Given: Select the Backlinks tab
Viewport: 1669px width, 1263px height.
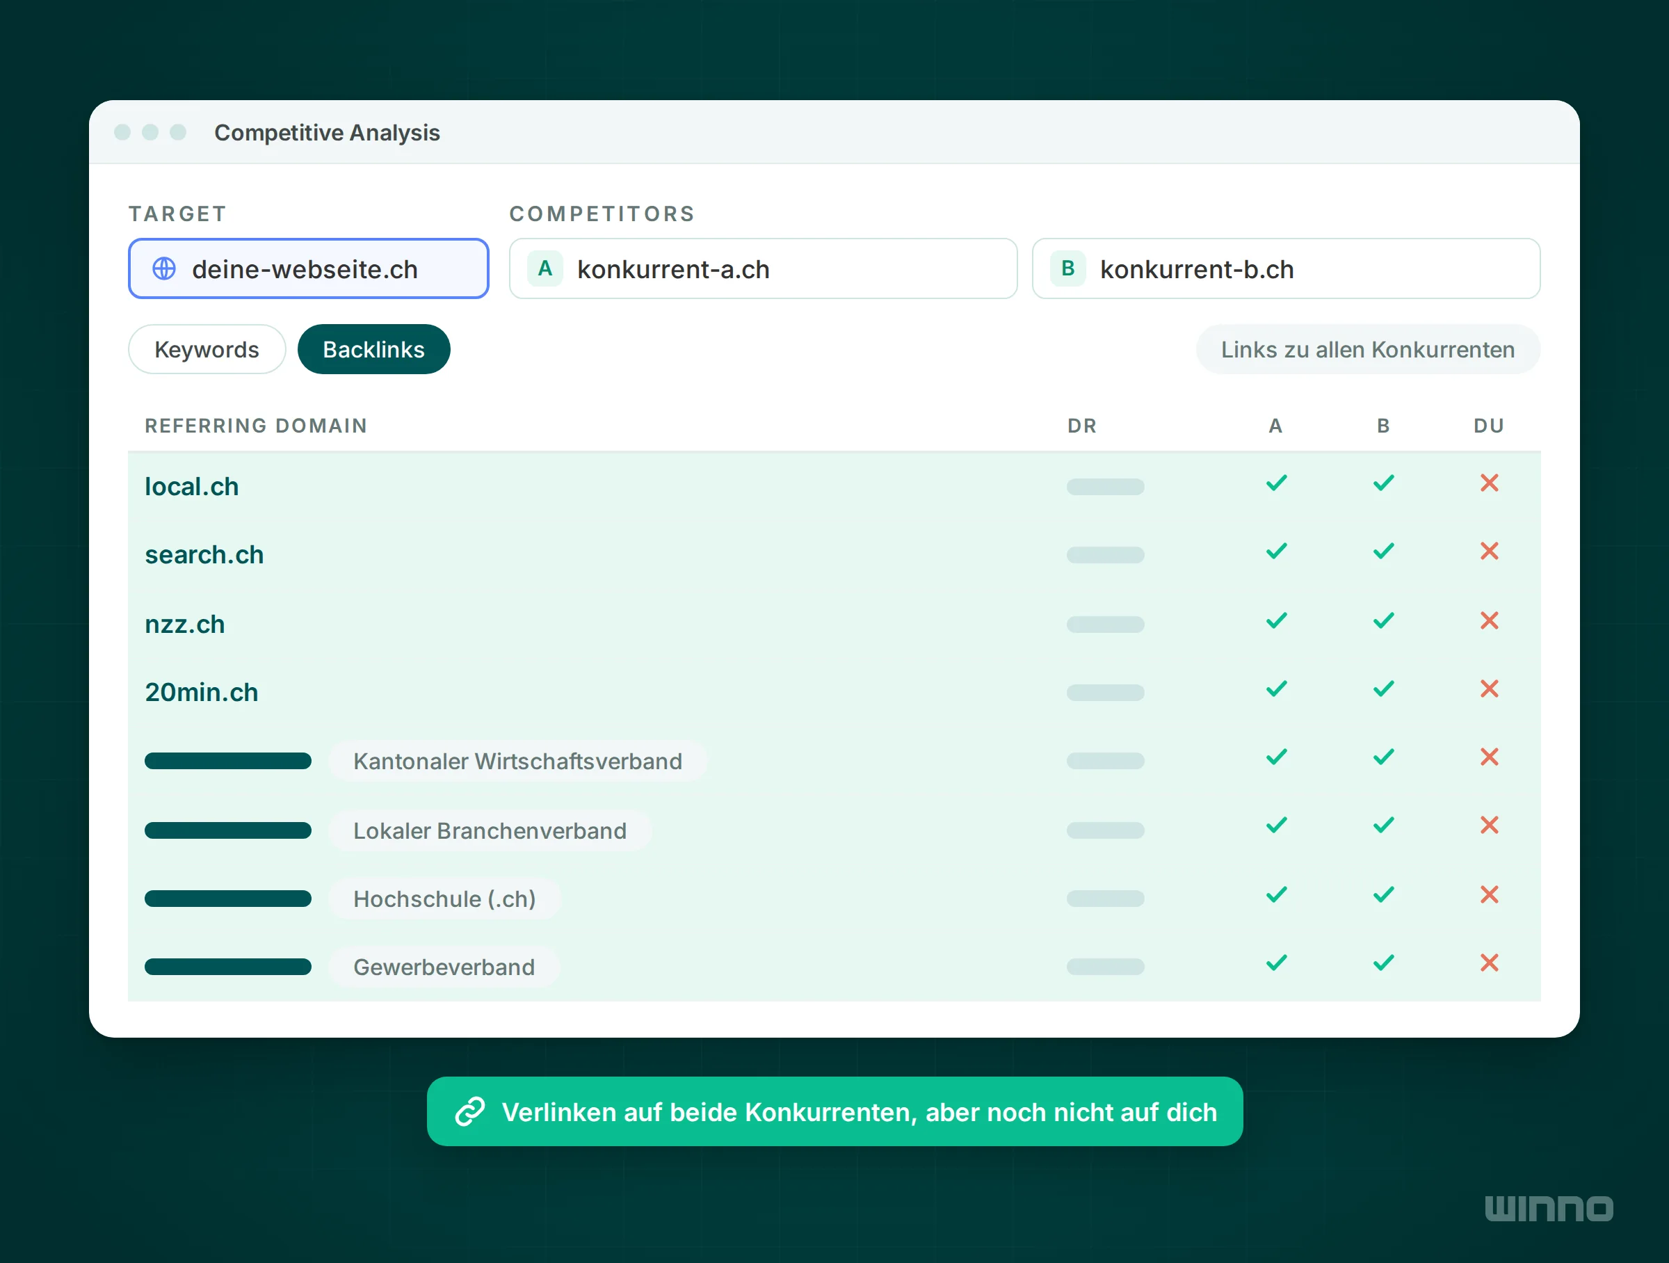Looking at the screenshot, I should click(x=373, y=349).
